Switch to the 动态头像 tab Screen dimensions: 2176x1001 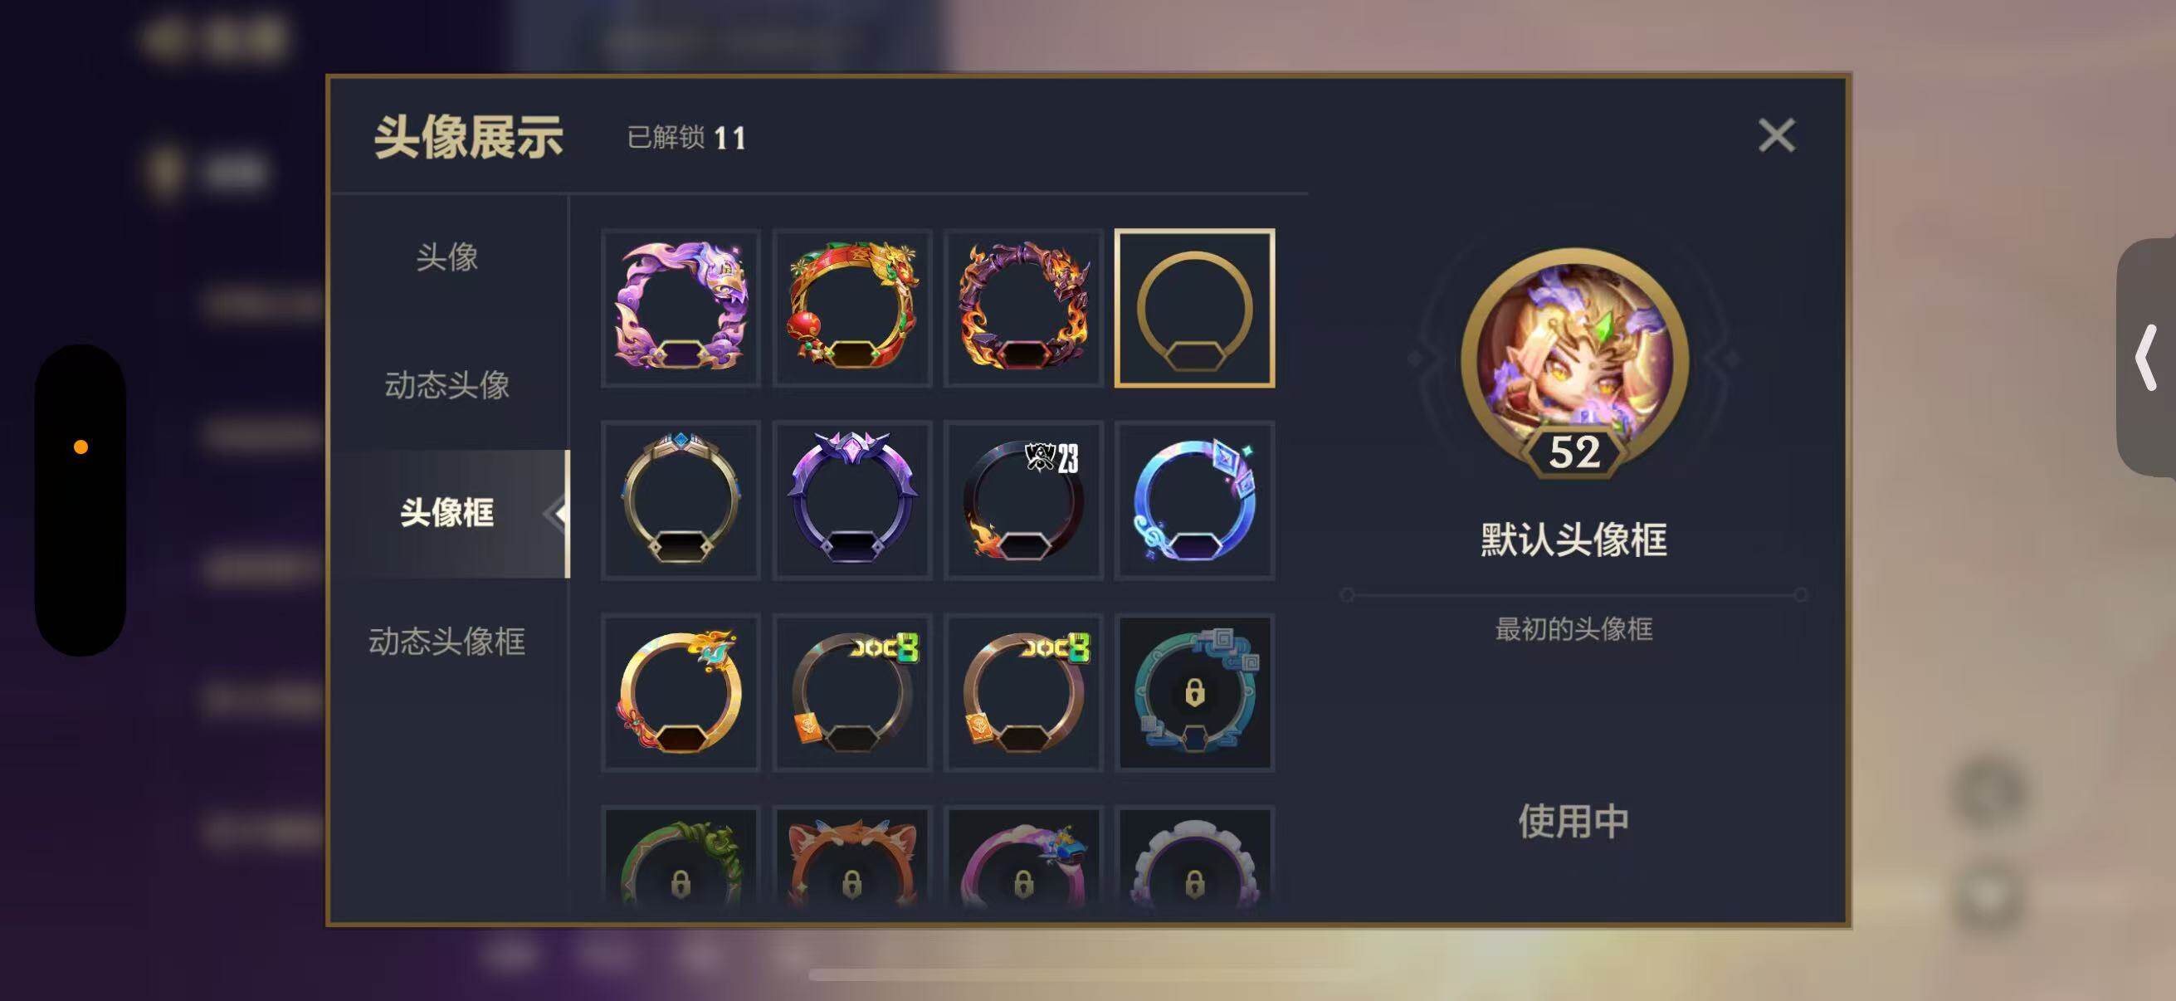pyautogui.click(x=446, y=385)
